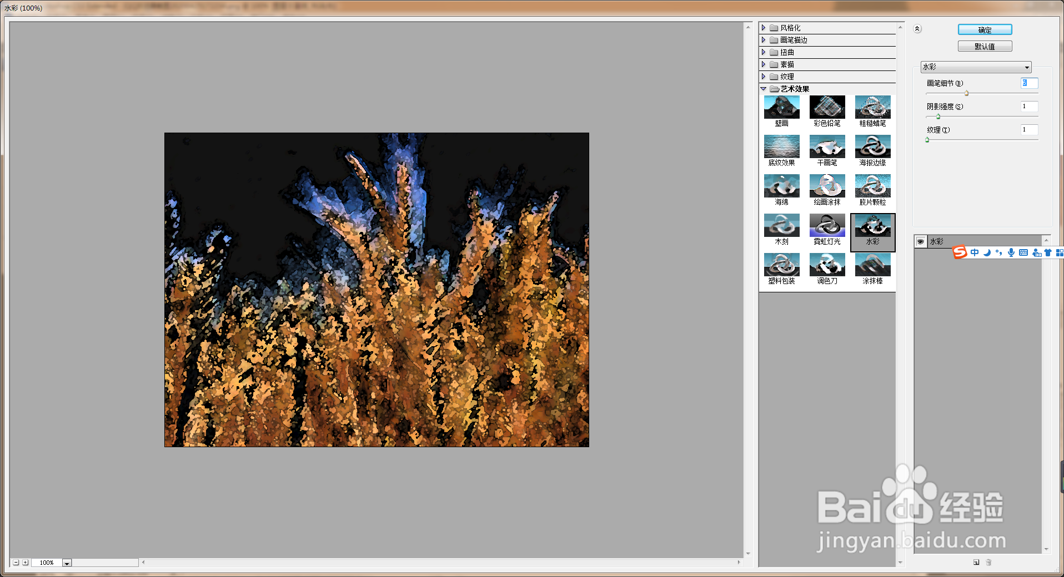This screenshot has height=577, width=1064.
Task: Open the Sogou skin shirt icon
Action: click(1048, 252)
